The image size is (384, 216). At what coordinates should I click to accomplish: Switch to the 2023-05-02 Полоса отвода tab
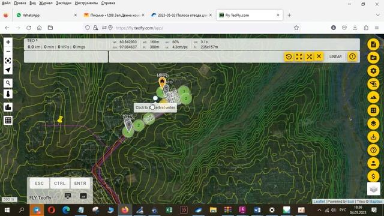(181, 15)
